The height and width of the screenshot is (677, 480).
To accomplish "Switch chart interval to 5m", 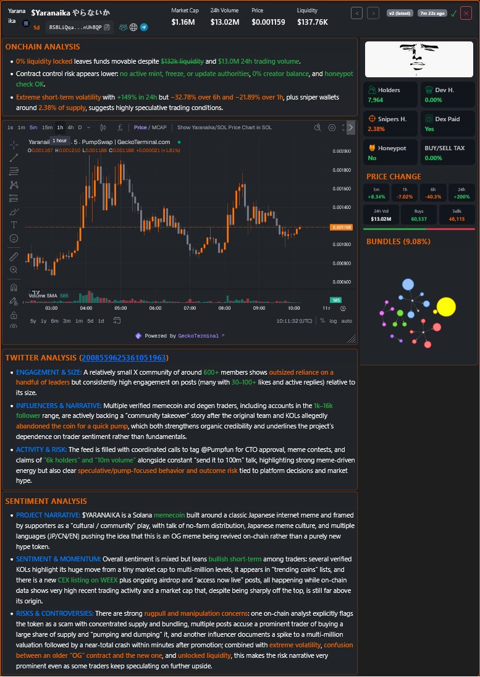I will click(x=33, y=127).
